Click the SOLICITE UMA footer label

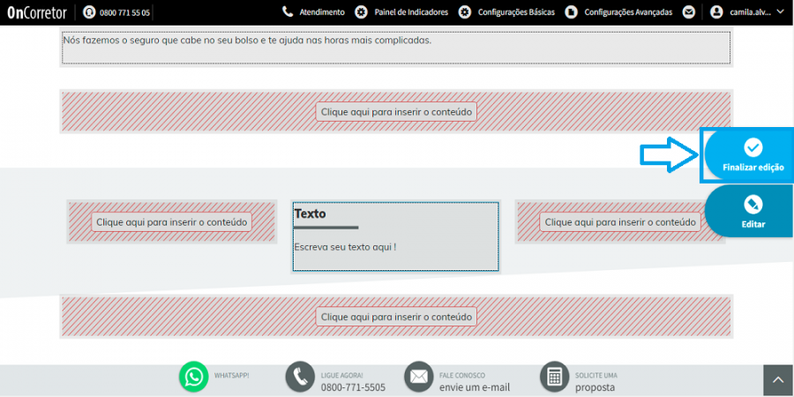point(596,376)
